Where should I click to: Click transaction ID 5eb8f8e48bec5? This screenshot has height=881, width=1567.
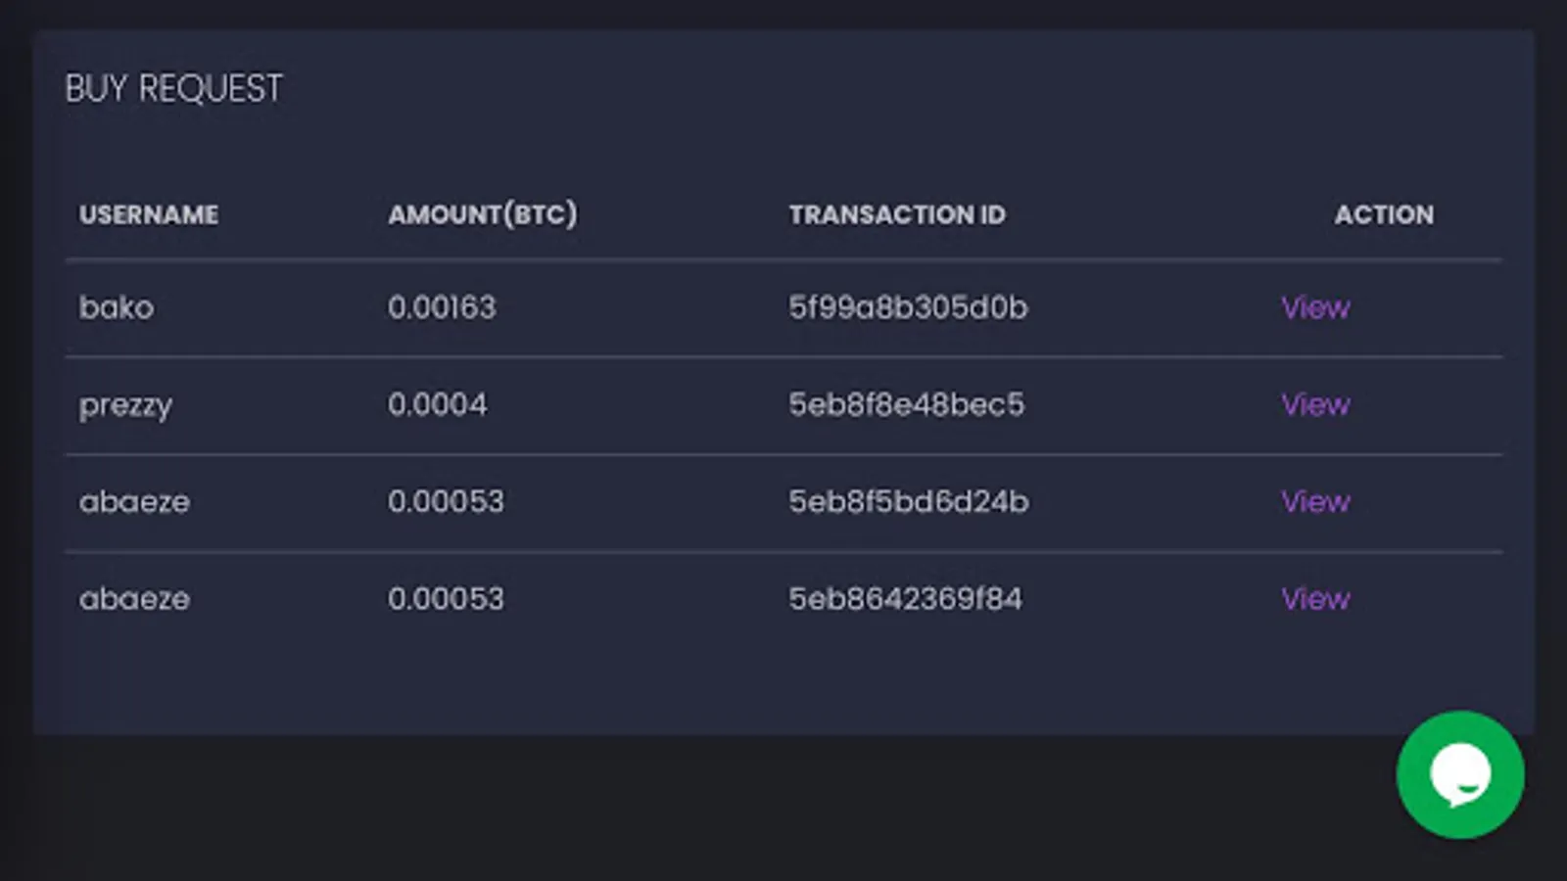coord(906,404)
